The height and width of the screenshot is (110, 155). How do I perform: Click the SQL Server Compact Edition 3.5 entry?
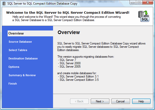(79, 80)
